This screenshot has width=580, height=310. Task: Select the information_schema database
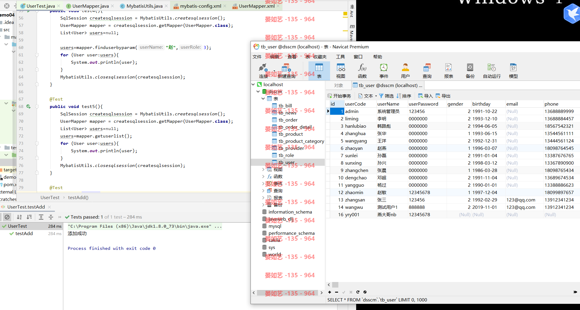(290, 212)
